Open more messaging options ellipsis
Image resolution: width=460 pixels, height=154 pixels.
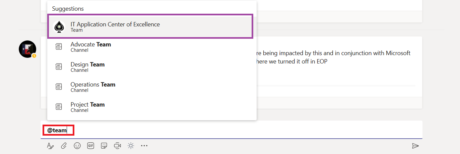[x=144, y=146]
